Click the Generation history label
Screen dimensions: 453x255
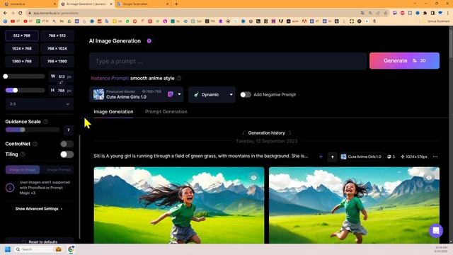(x=266, y=133)
